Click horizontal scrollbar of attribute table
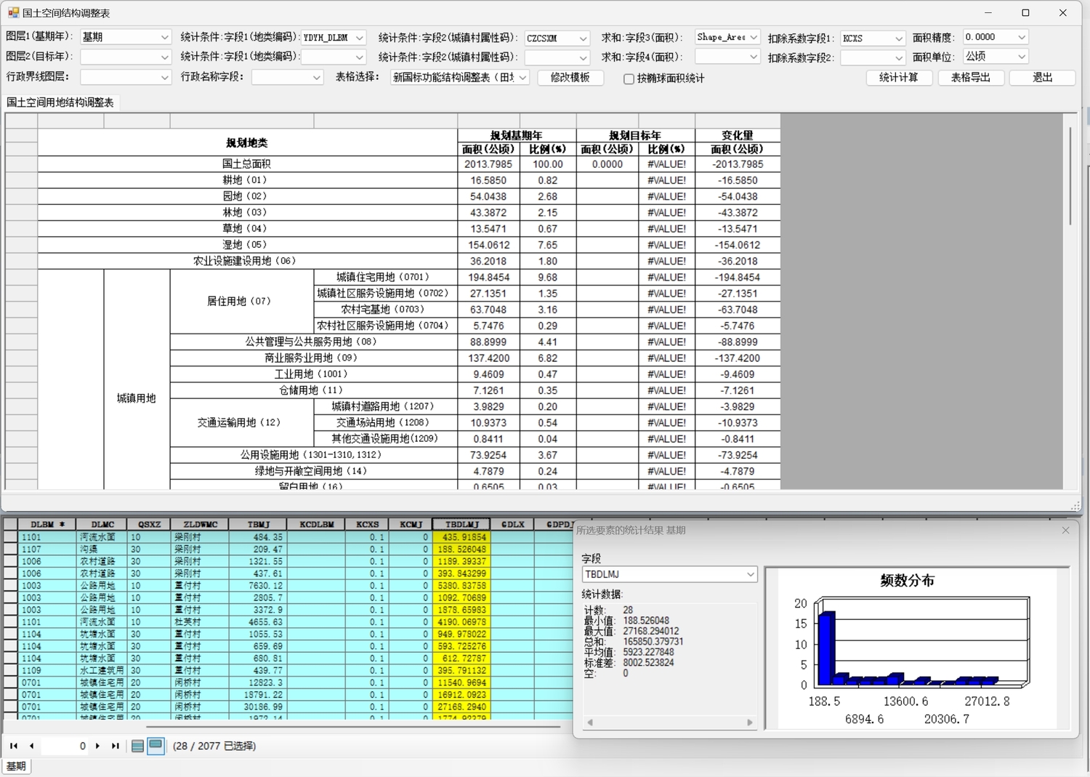The height and width of the screenshot is (777, 1090). click(353, 726)
